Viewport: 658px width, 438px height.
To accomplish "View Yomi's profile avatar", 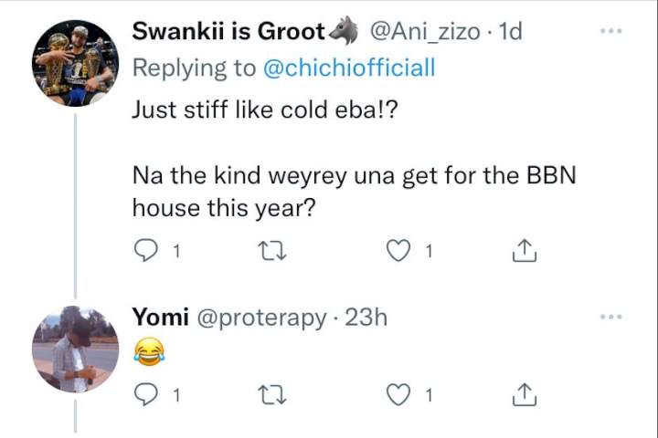I will coord(76,349).
